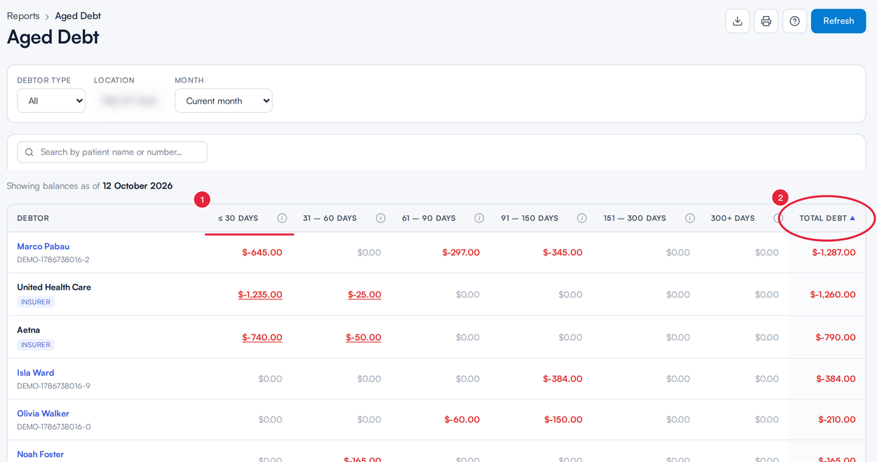Click the print report icon
This screenshot has height=462, width=877.
(x=766, y=21)
